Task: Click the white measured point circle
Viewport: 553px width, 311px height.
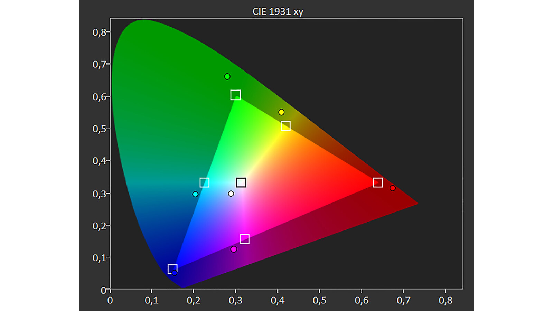Action: pos(231,194)
